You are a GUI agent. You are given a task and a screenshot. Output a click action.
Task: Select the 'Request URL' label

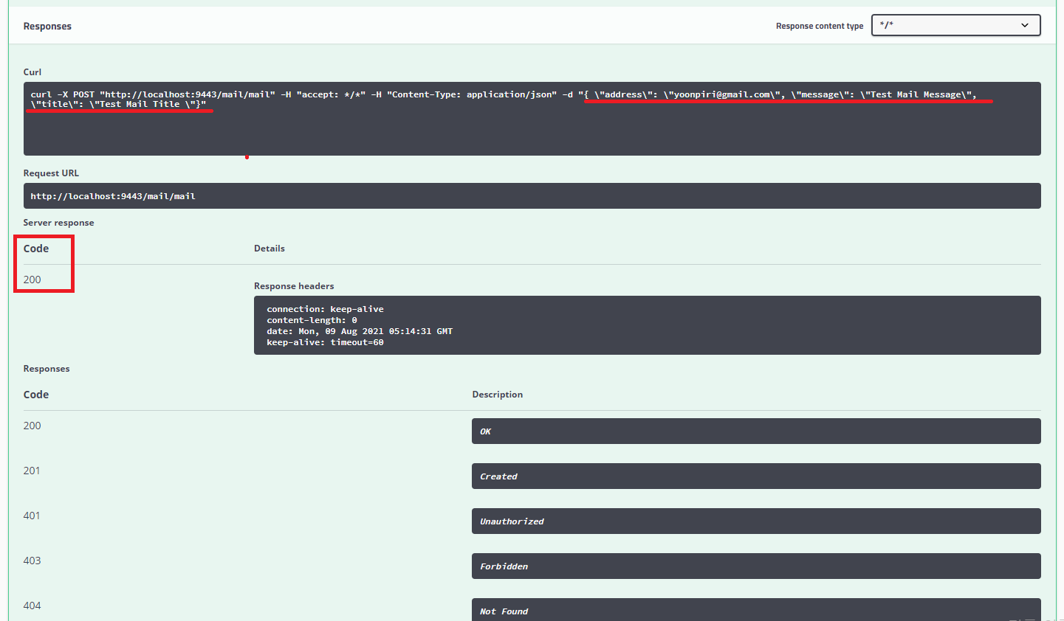pyautogui.click(x=51, y=173)
